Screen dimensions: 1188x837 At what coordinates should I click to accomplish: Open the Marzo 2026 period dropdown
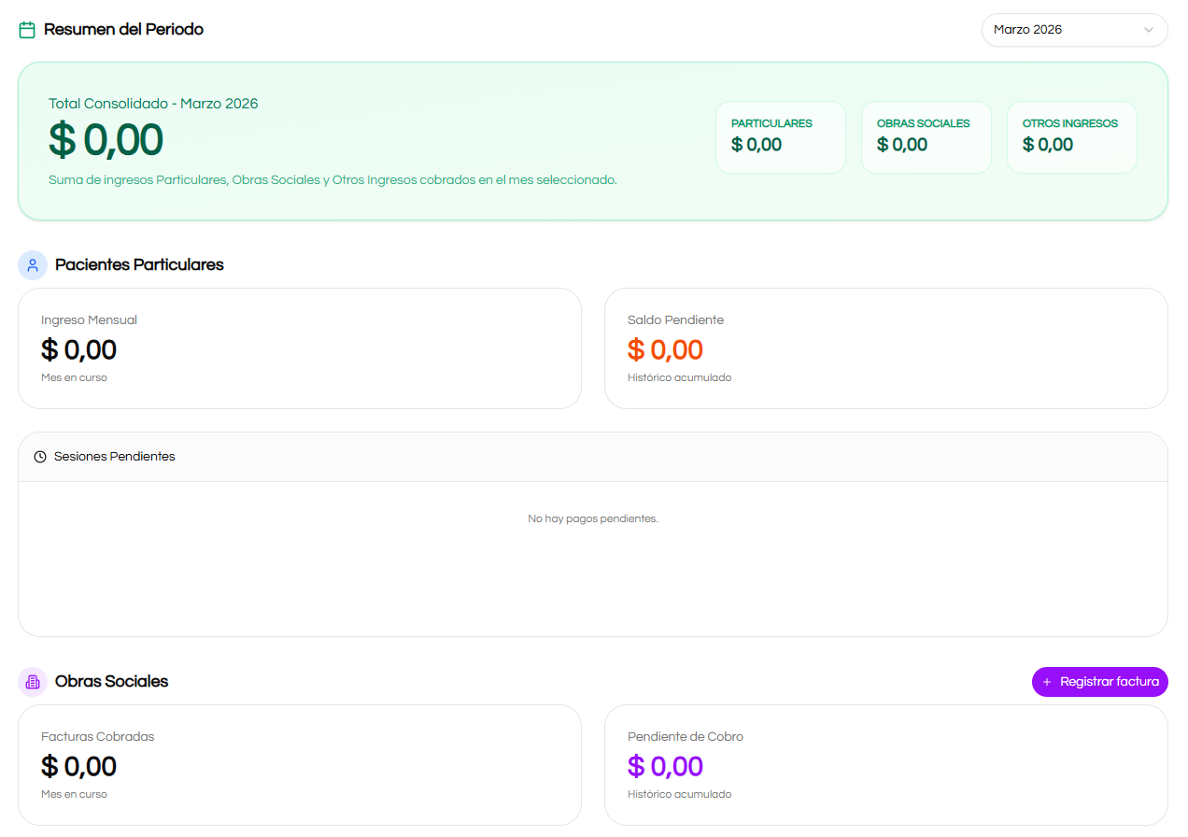click(x=1065, y=30)
